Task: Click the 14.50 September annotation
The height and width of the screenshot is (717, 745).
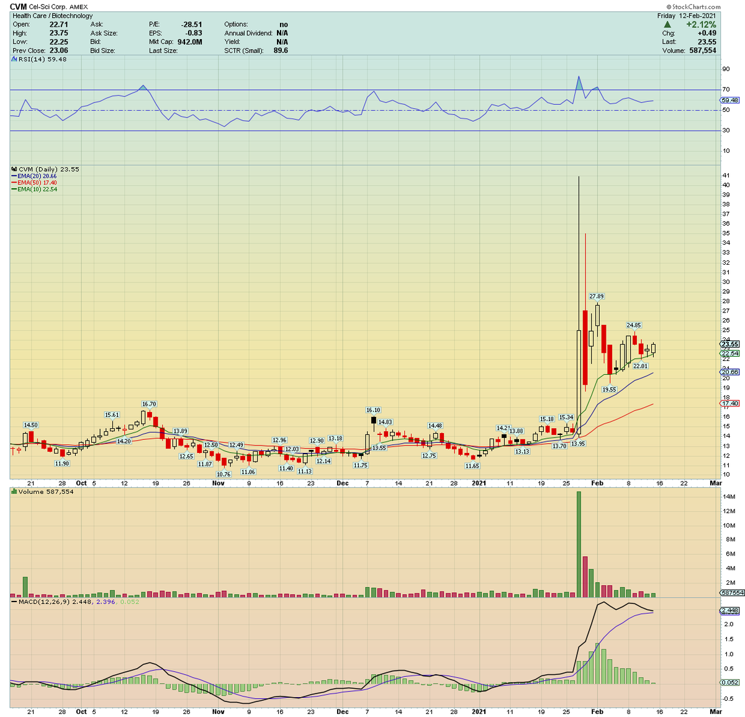Action: coord(31,425)
